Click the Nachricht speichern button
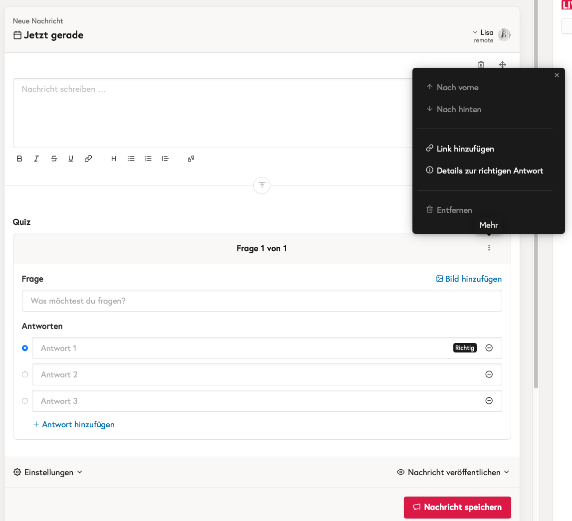This screenshot has height=521, width=572. (457, 507)
